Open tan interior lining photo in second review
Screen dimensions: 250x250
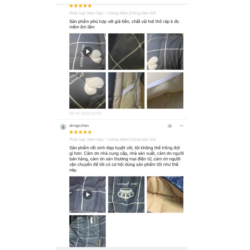165,194
